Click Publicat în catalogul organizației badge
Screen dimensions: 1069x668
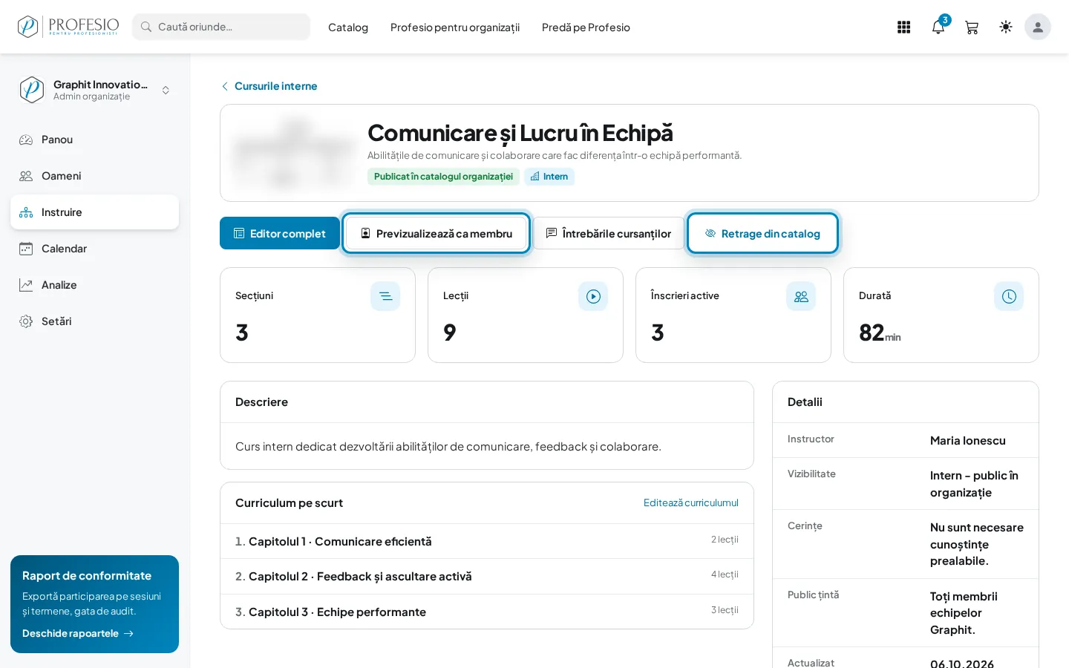(x=443, y=177)
